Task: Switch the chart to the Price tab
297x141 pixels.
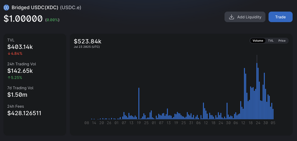Action: 282,41
